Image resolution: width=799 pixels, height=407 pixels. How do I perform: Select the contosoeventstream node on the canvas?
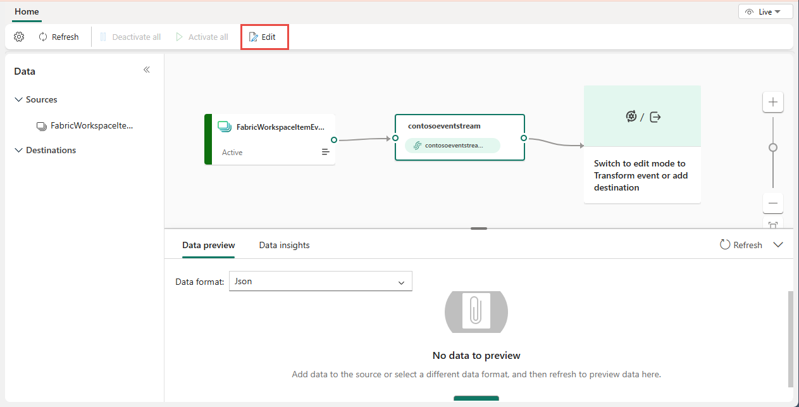click(460, 137)
